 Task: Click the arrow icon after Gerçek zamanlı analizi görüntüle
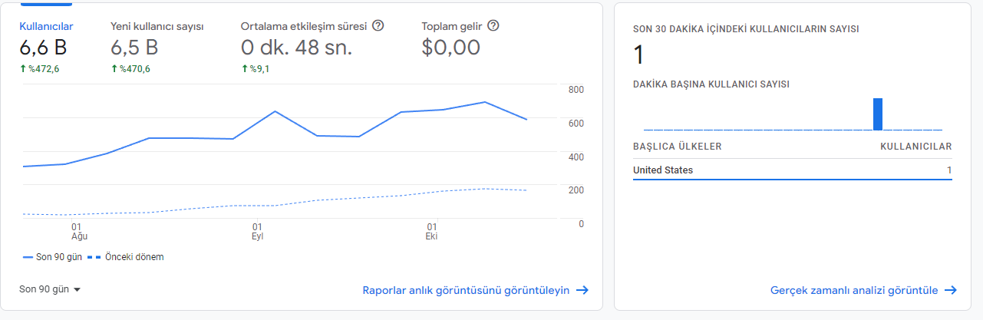click(x=951, y=290)
